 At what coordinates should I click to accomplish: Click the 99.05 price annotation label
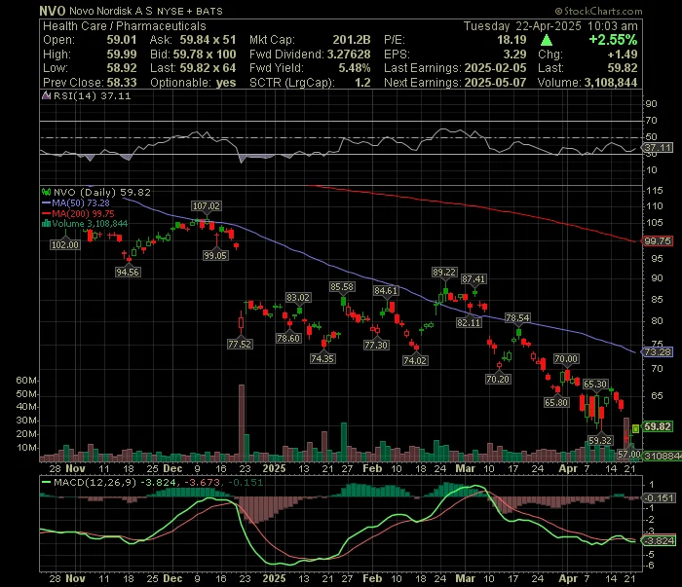click(x=215, y=256)
